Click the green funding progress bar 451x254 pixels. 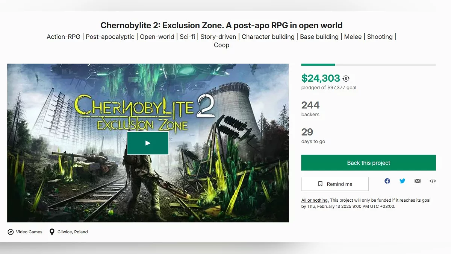pos(318,65)
